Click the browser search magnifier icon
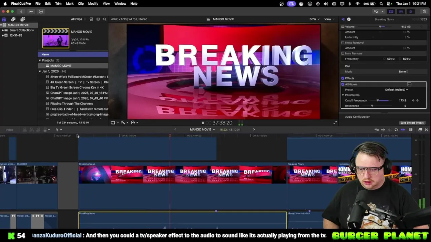The height and width of the screenshot is (242, 431). tap(105, 19)
